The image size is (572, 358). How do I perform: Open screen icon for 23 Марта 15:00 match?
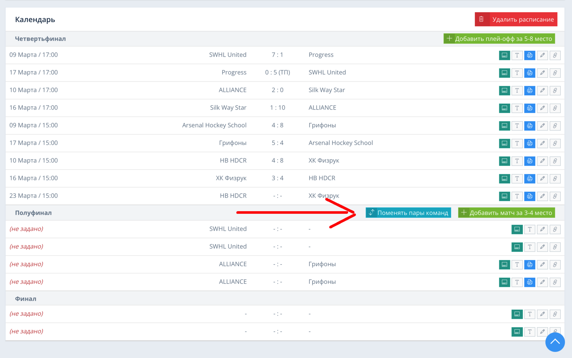tap(504, 196)
